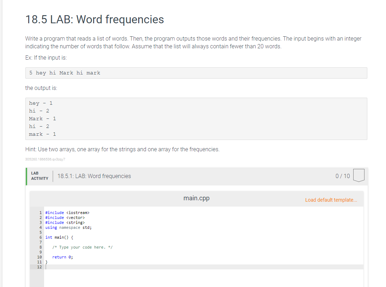Click the activity ID text 305260.1866536.qx3zqy7
This screenshot has height=287, width=386.
click(45, 159)
